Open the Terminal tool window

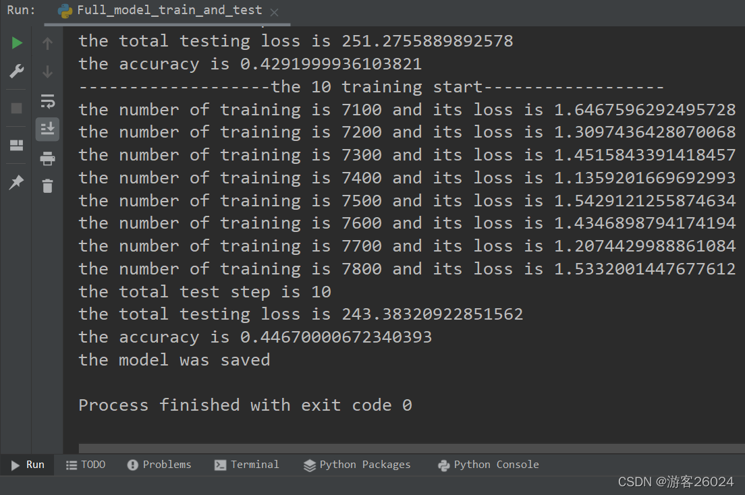pyautogui.click(x=246, y=465)
